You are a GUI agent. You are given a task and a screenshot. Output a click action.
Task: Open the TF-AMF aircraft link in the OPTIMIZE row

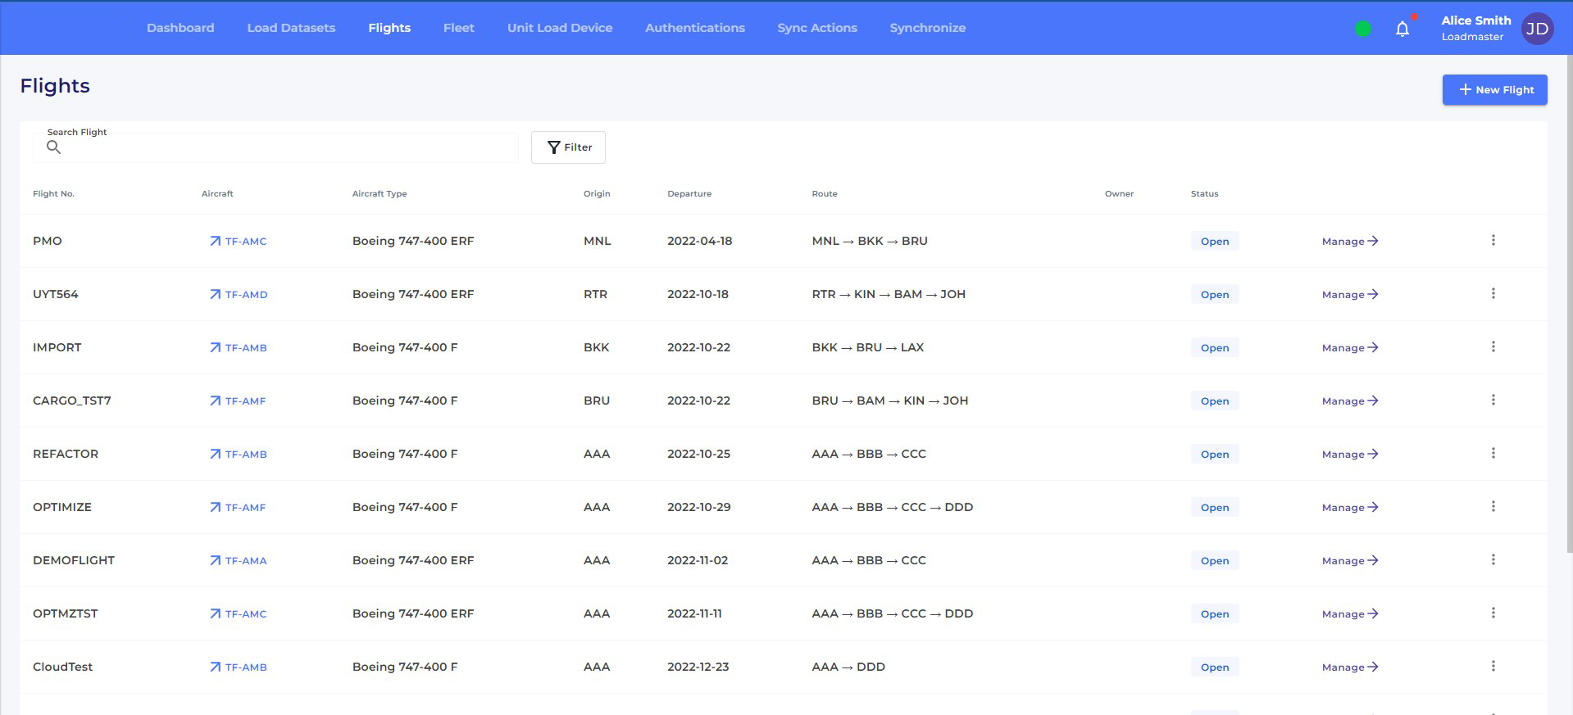click(x=239, y=508)
